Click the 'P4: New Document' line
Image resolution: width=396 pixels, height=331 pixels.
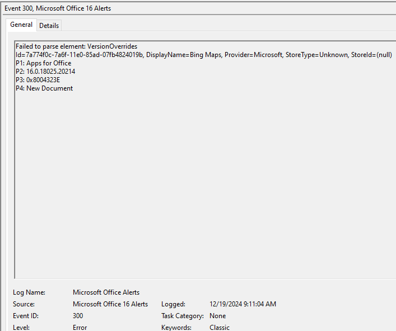coord(44,88)
